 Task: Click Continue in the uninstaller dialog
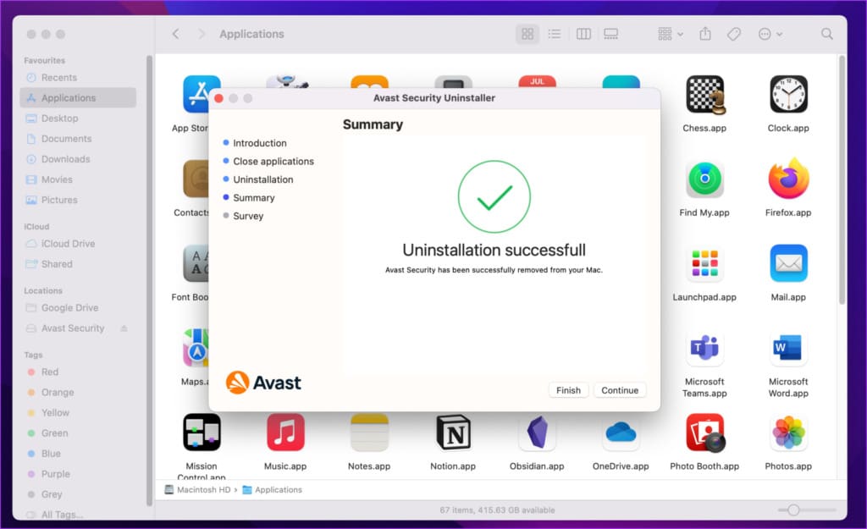click(x=619, y=390)
